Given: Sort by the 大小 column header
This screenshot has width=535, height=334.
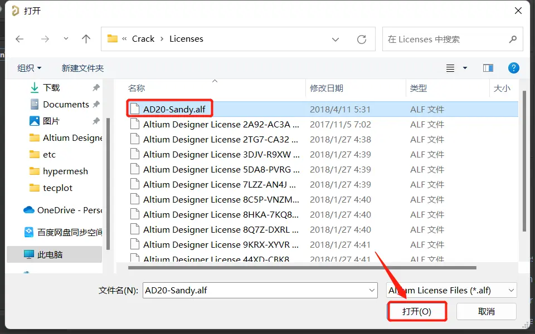Looking at the screenshot, I should 502,89.
